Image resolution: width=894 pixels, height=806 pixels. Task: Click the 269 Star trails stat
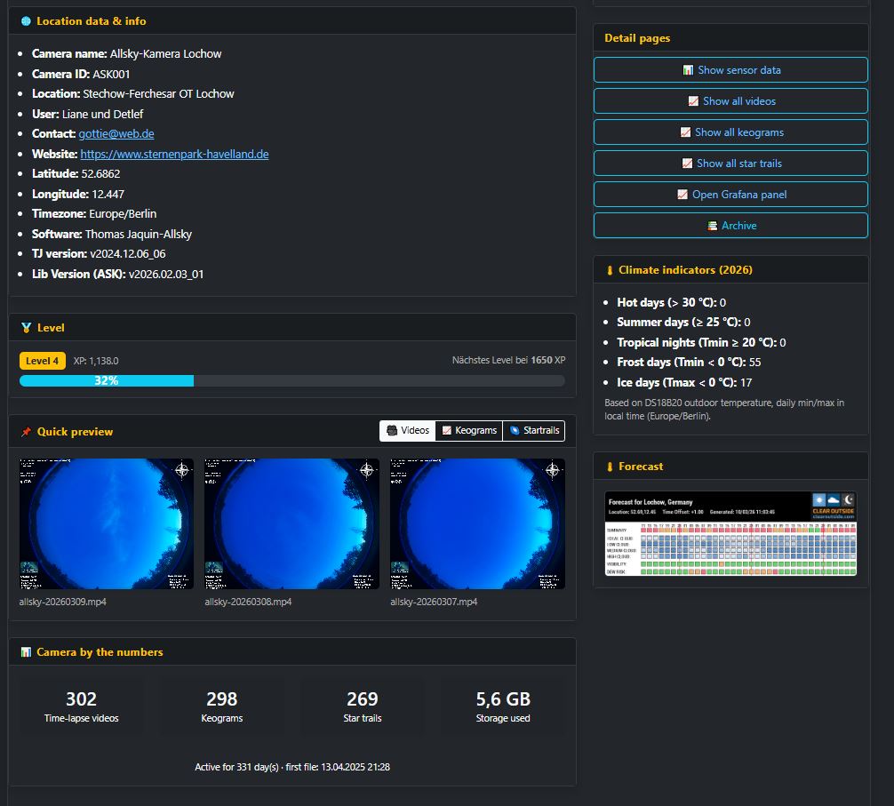click(363, 706)
